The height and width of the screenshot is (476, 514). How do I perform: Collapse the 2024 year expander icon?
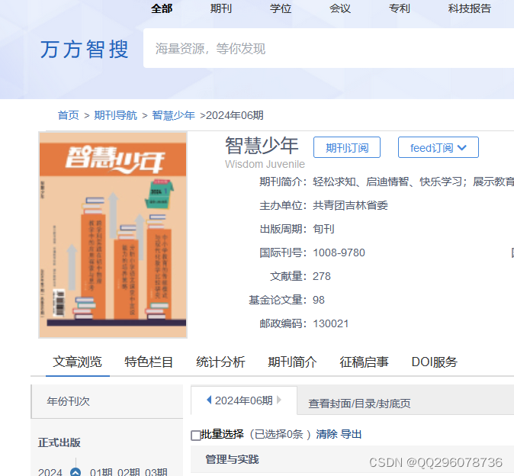[x=75, y=472]
